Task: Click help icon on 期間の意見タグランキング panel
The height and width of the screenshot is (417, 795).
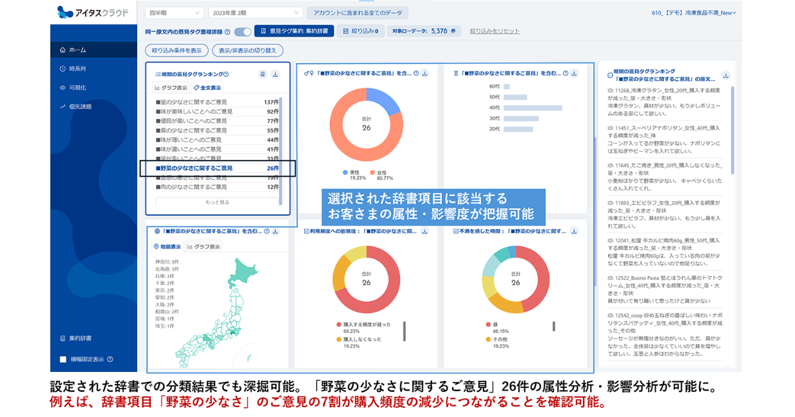Action: pyautogui.click(x=226, y=75)
